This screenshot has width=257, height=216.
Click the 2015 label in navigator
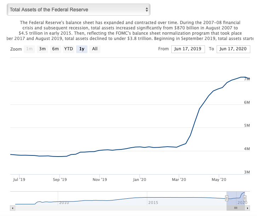click(153, 203)
